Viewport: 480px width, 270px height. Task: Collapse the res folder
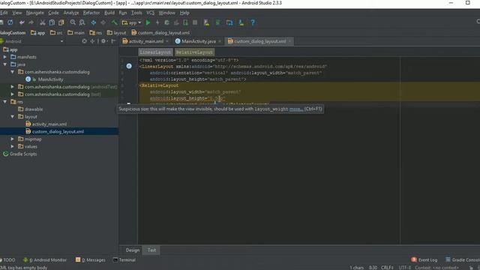tap(5, 102)
